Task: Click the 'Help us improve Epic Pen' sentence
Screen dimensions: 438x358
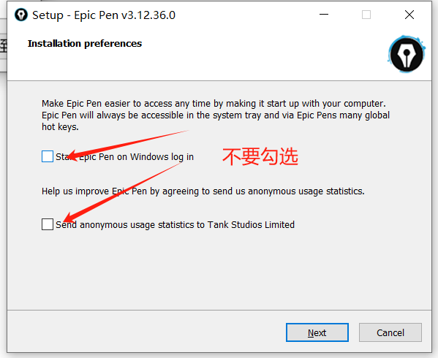Action: point(203,191)
